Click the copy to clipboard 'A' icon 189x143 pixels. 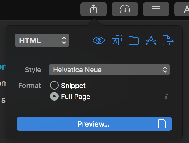point(117,40)
